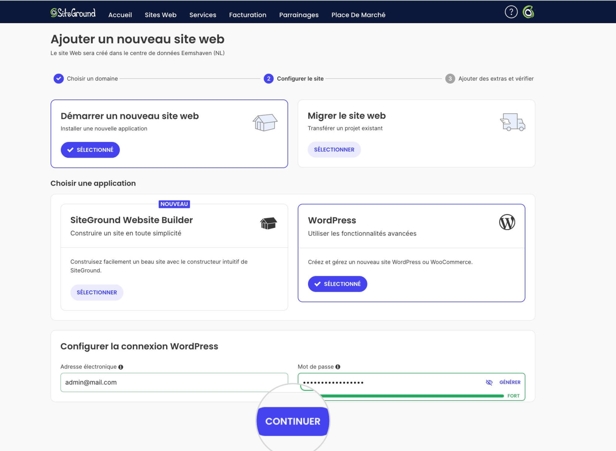Click the delivery truck migration icon
Screen dimensions: 616x451
512,122
